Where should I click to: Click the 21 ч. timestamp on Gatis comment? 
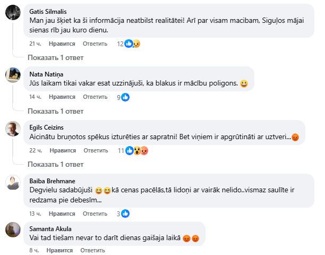point(35,44)
